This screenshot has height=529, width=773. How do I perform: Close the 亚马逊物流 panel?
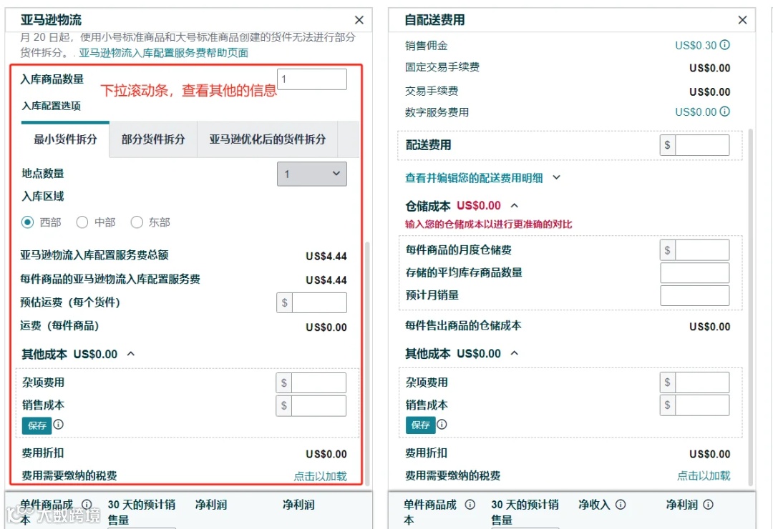coord(359,20)
